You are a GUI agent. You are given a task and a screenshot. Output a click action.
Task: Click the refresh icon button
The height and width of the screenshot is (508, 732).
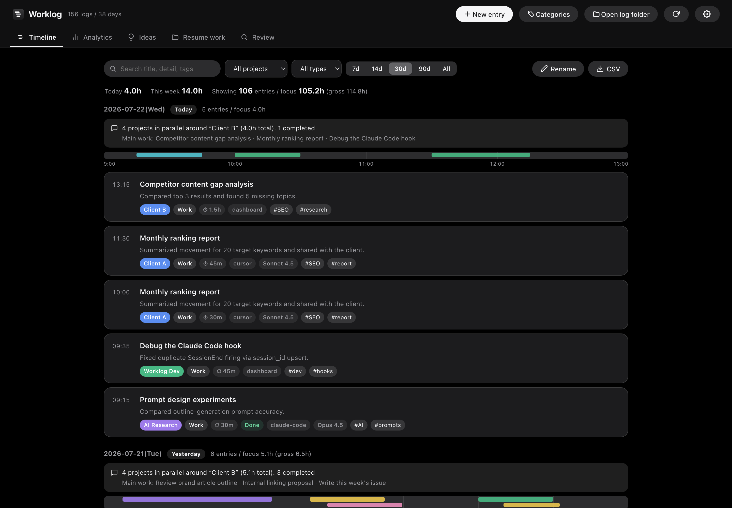tap(676, 14)
